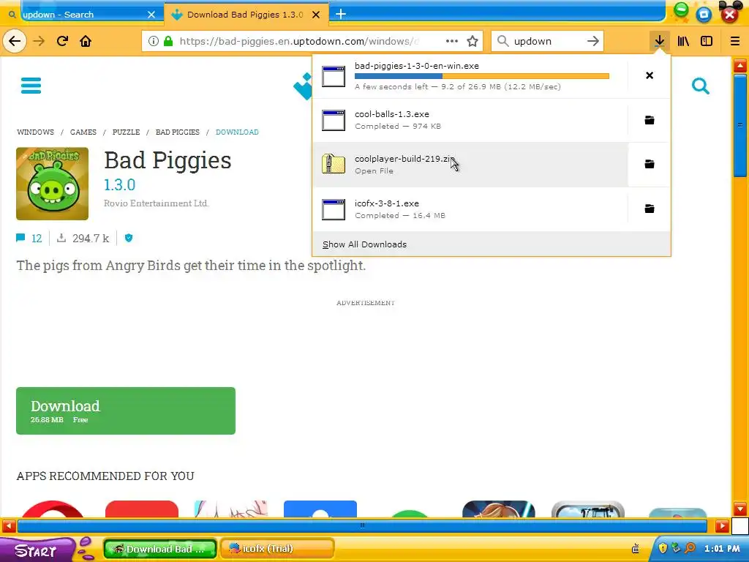Image resolution: width=749 pixels, height=562 pixels.
Task: Open coolplayer-build-219.zip file
Action: tap(470, 165)
